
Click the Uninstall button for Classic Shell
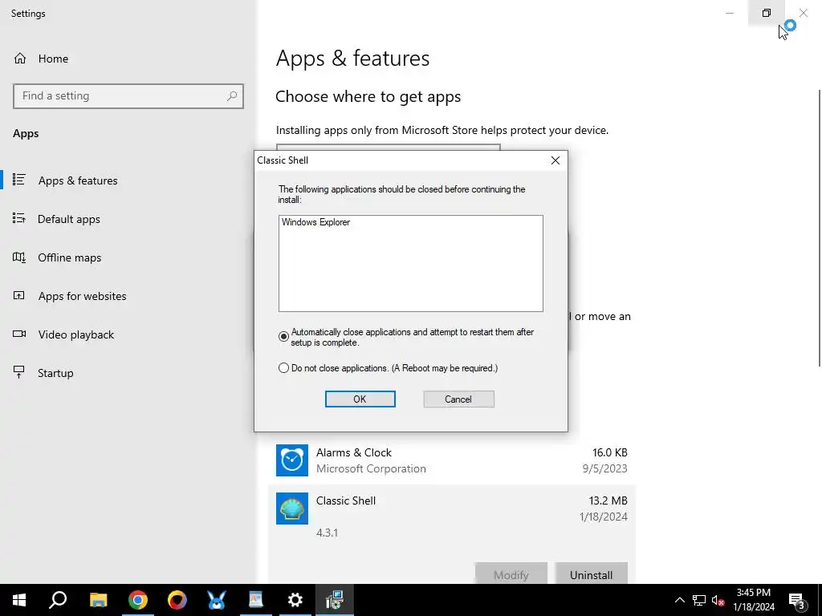click(592, 574)
